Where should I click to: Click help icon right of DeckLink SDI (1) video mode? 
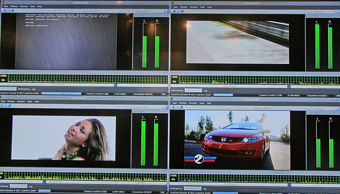pyautogui.click(x=164, y=11)
